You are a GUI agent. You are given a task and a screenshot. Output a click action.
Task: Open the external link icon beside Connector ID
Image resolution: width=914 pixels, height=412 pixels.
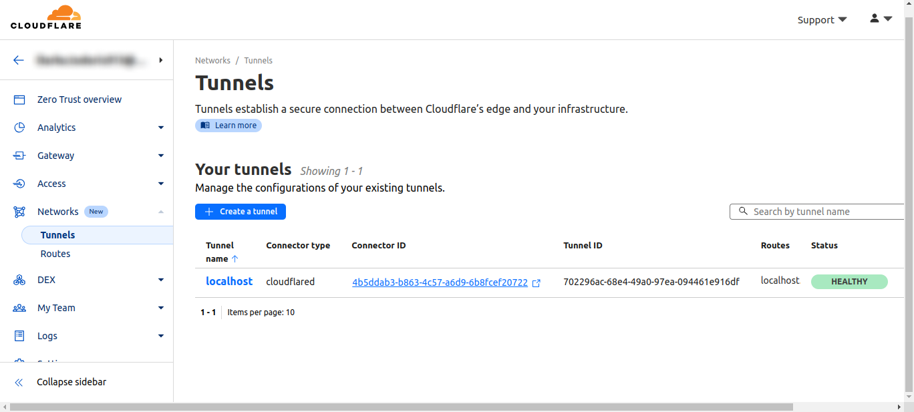[536, 282]
